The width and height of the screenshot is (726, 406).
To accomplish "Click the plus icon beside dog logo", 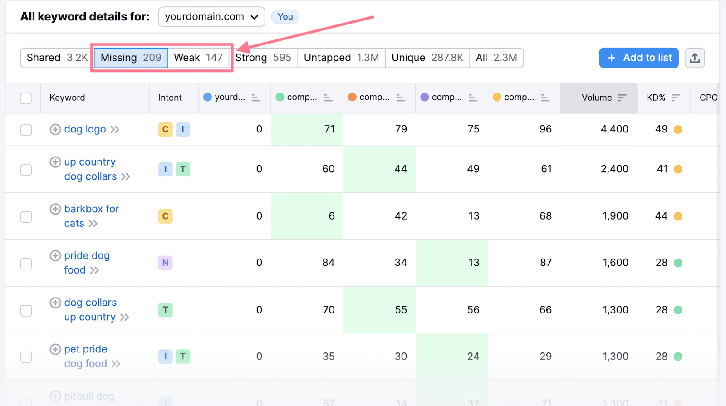I will point(55,129).
